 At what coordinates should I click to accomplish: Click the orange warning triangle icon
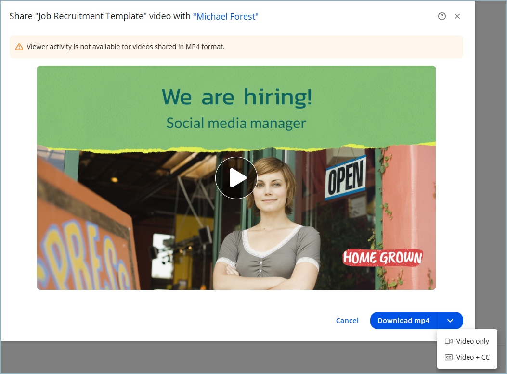tap(19, 47)
